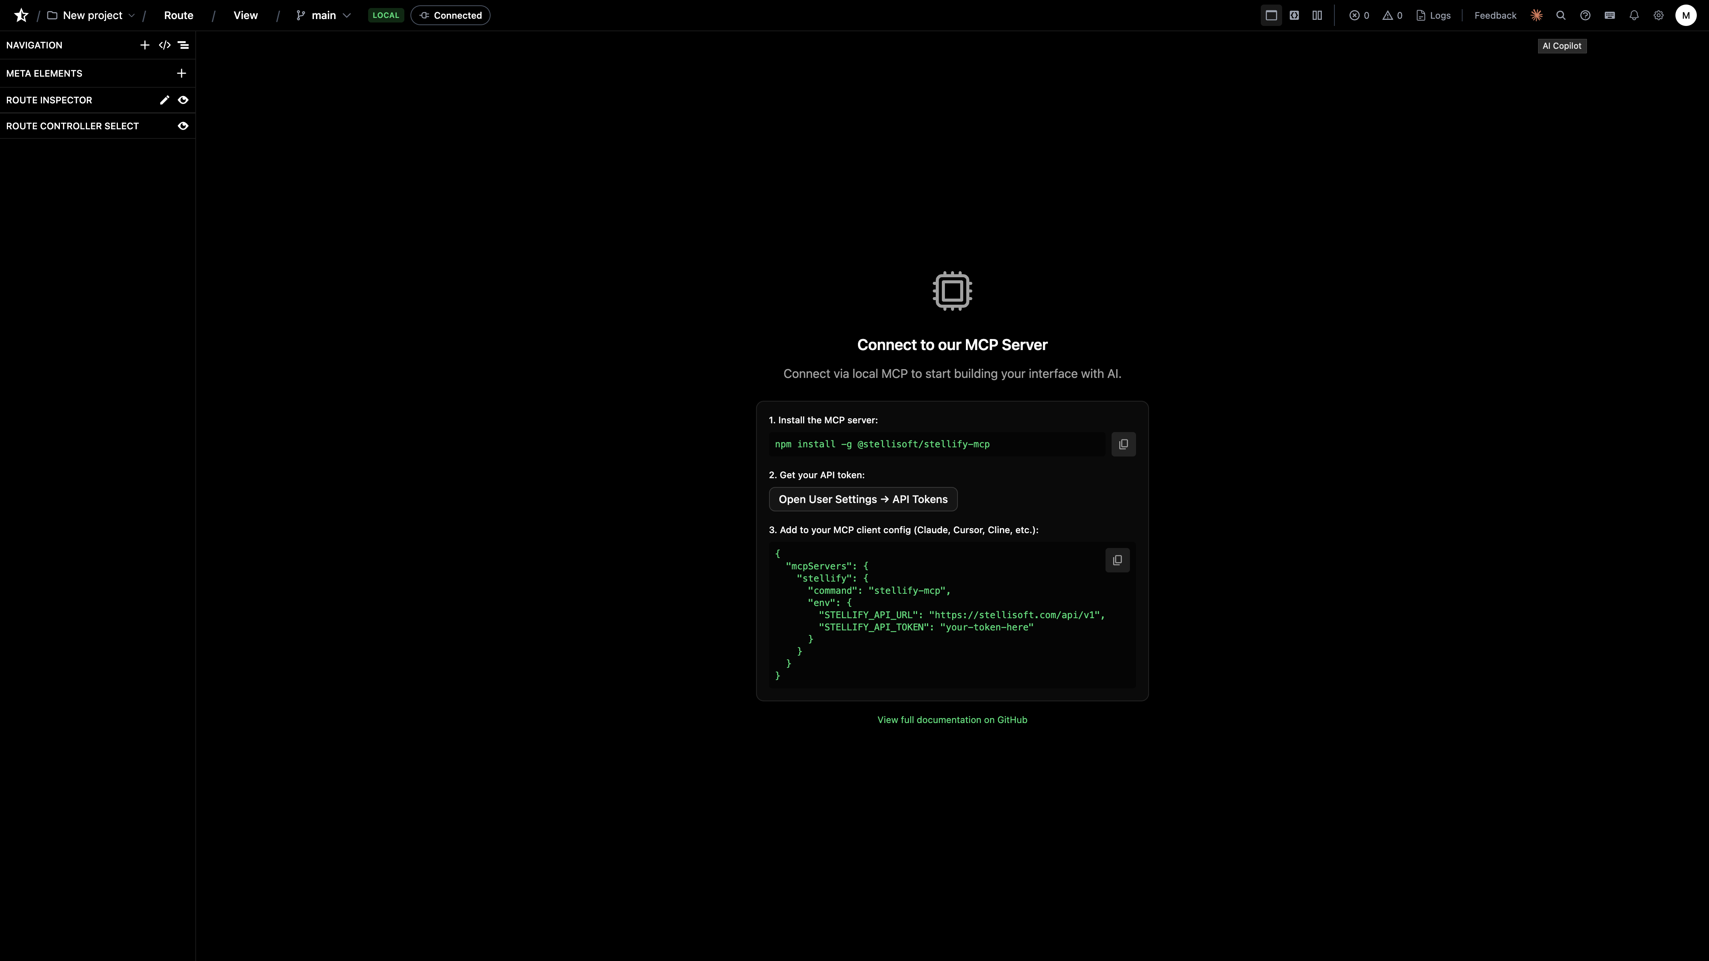Click the AI Copilot spark icon in top bar
This screenshot has width=1709, height=961.
click(x=1536, y=14)
